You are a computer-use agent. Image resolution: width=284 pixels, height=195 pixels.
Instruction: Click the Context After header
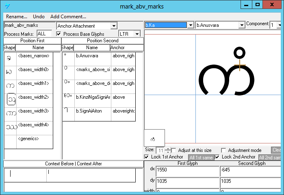[89, 164]
